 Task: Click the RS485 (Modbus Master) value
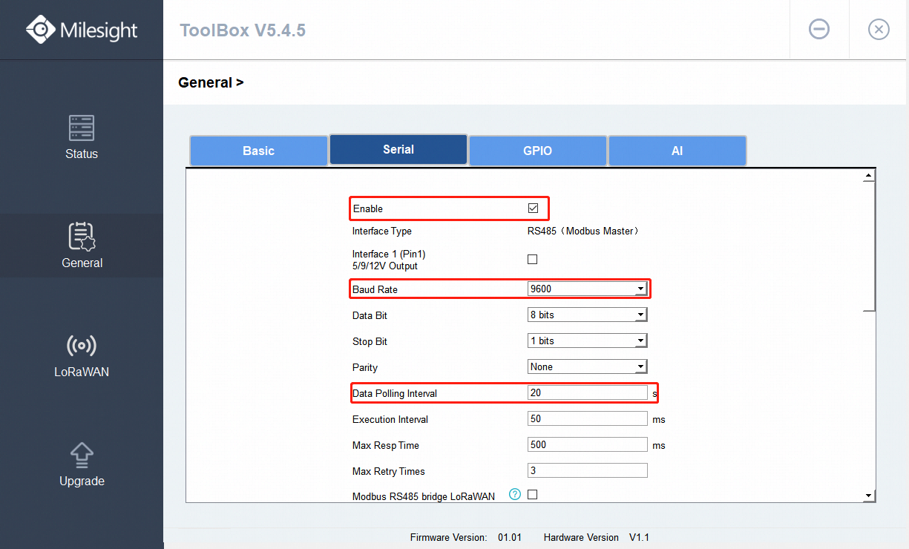pyautogui.click(x=583, y=231)
